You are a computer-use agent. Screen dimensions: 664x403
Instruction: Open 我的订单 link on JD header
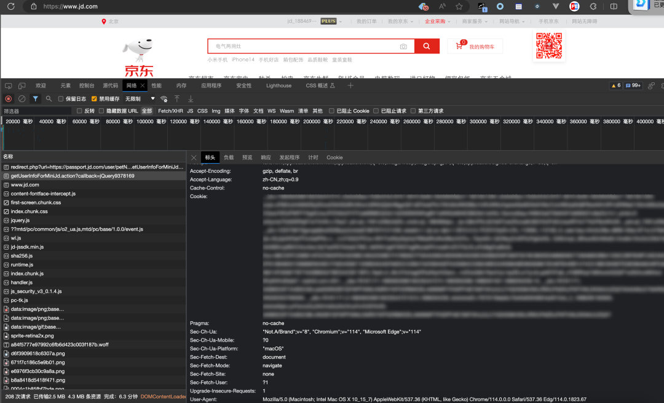366,21
